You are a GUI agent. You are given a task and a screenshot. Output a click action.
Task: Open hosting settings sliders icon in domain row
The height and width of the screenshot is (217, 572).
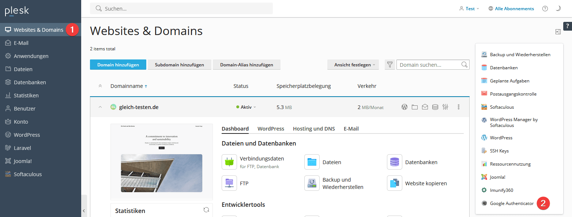(445, 107)
